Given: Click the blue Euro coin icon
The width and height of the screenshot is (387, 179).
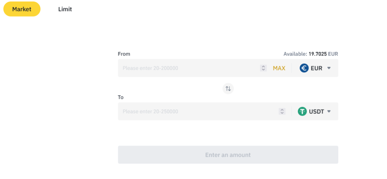Looking at the screenshot, I should click(x=304, y=68).
